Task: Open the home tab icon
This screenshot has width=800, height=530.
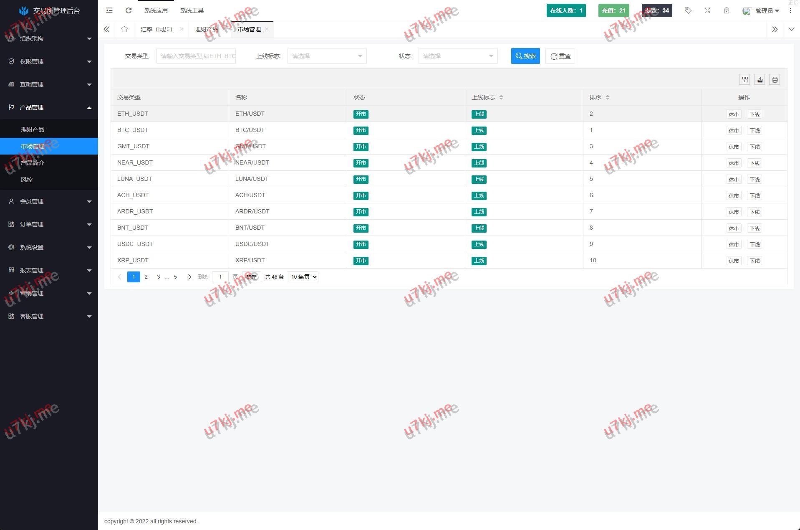Action: coord(124,29)
